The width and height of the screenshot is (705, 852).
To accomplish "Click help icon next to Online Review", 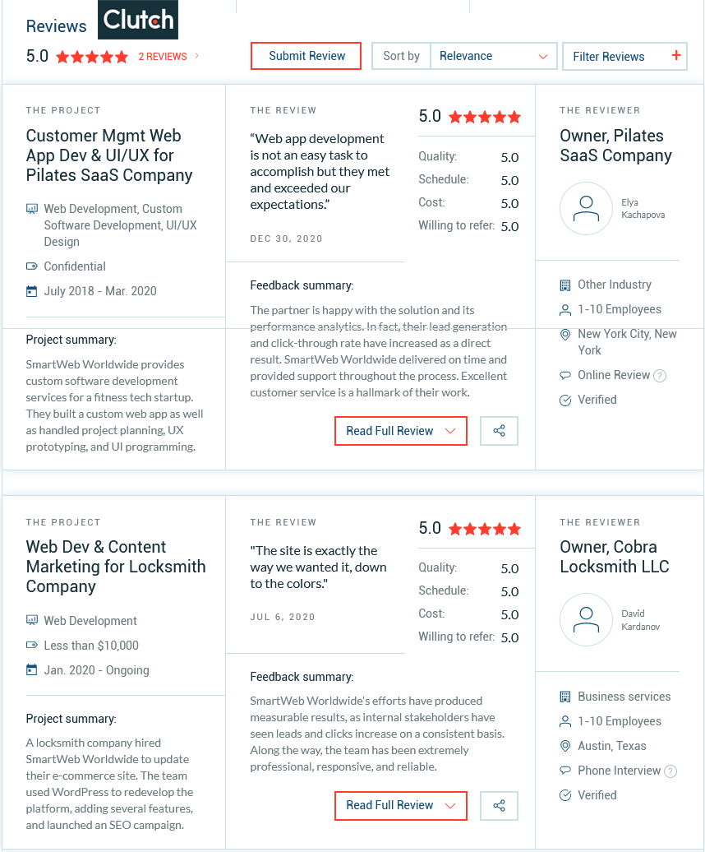I will coord(660,376).
